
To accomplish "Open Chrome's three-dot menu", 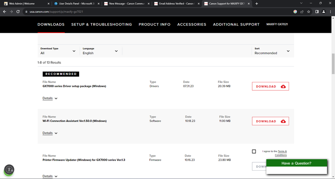I will (330, 11).
